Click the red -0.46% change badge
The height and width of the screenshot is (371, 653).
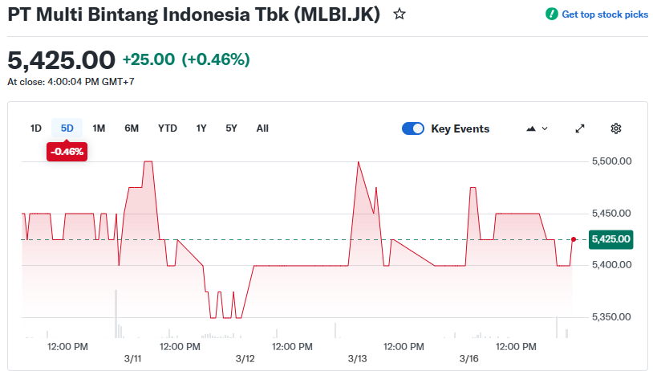(67, 151)
